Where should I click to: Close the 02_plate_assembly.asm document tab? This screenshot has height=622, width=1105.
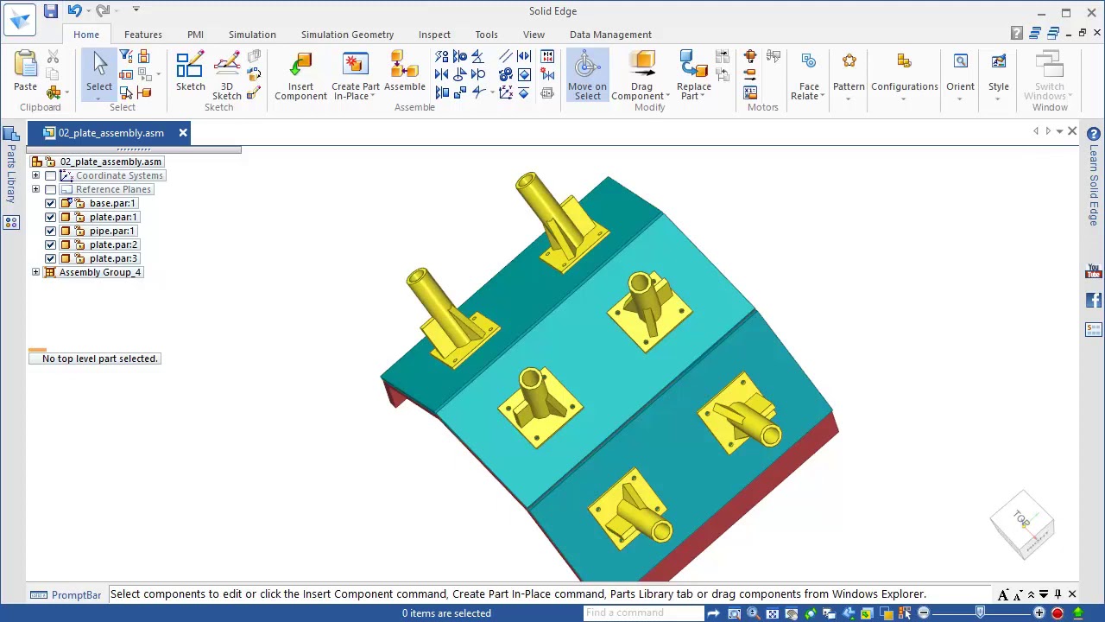(x=183, y=133)
